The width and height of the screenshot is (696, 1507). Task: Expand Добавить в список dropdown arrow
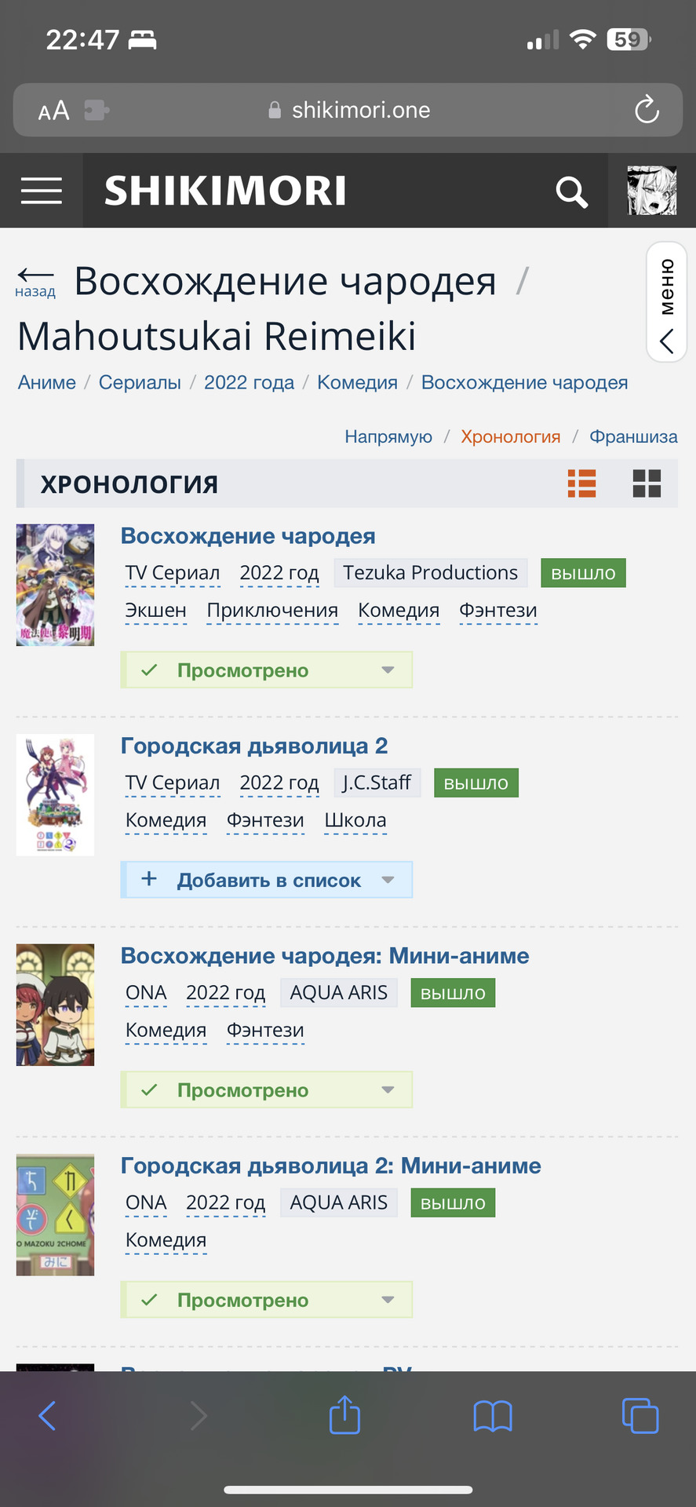388,880
